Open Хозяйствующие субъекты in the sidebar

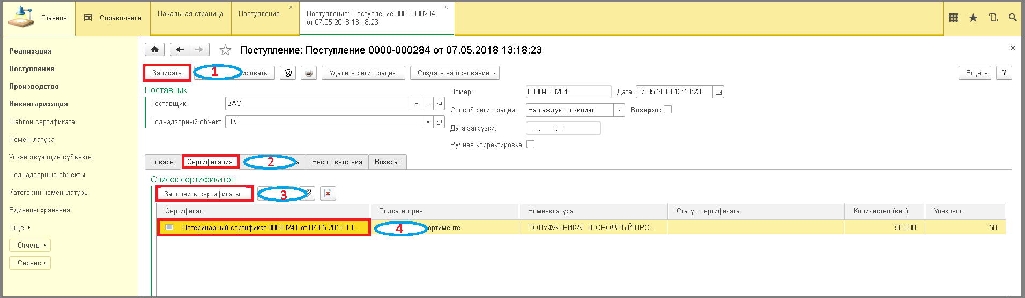pos(51,157)
